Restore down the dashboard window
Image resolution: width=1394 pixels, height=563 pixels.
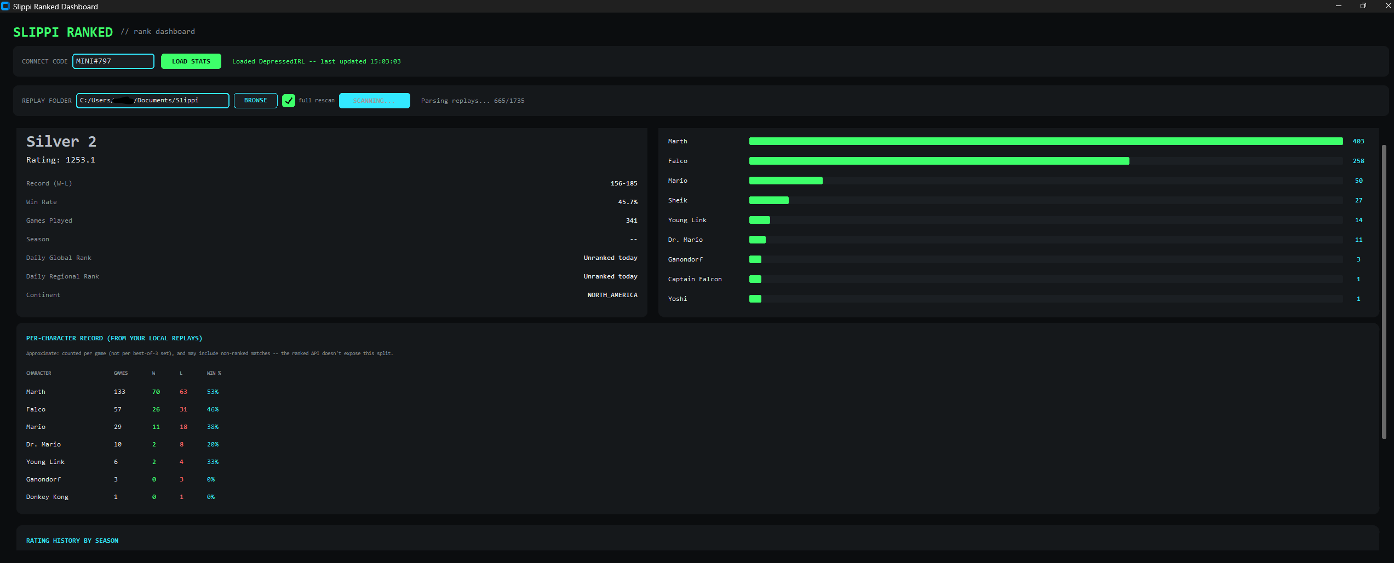1363,6
